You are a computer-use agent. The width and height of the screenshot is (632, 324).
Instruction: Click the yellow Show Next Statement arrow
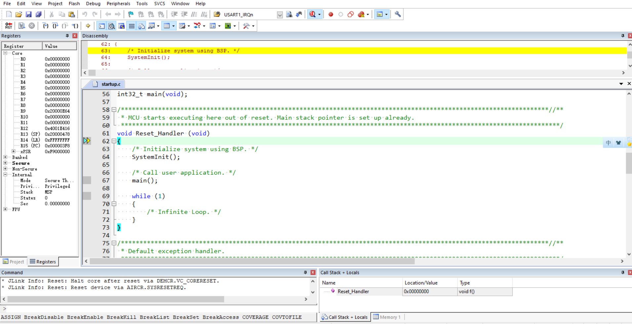tap(88, 26)
